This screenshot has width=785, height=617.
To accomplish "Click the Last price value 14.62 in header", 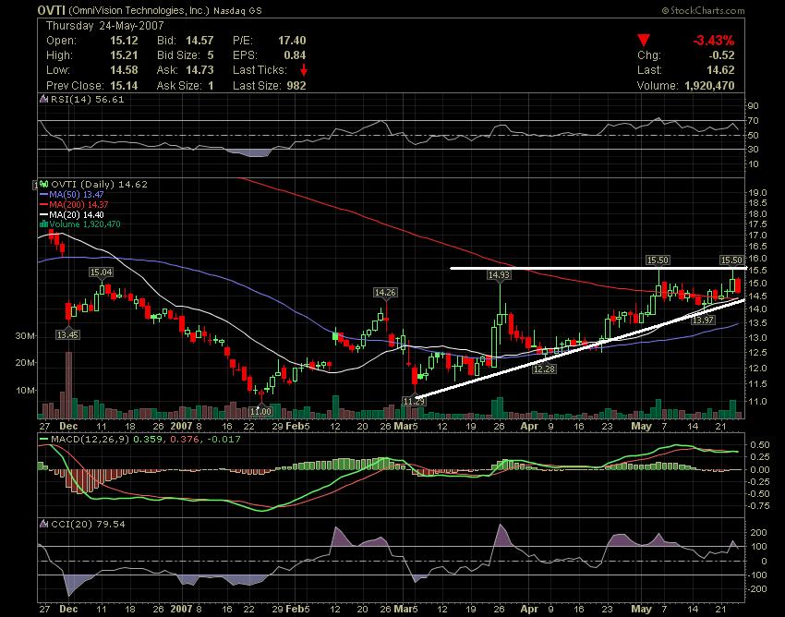I will (721, 70).
